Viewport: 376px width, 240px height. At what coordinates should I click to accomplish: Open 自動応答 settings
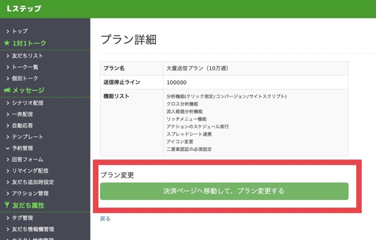pyautogui.click(x=23, y=125)
